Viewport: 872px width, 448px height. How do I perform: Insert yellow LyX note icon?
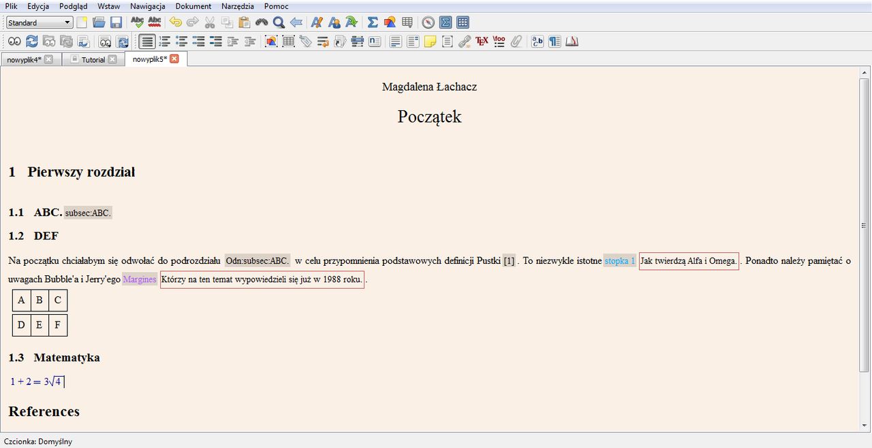pyautogui.click(x=431, y=41)
